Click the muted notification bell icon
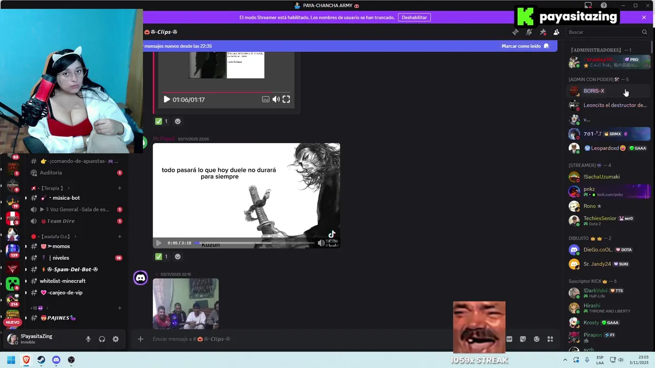Viewport: 655px width, 368px height. [529, 32]
